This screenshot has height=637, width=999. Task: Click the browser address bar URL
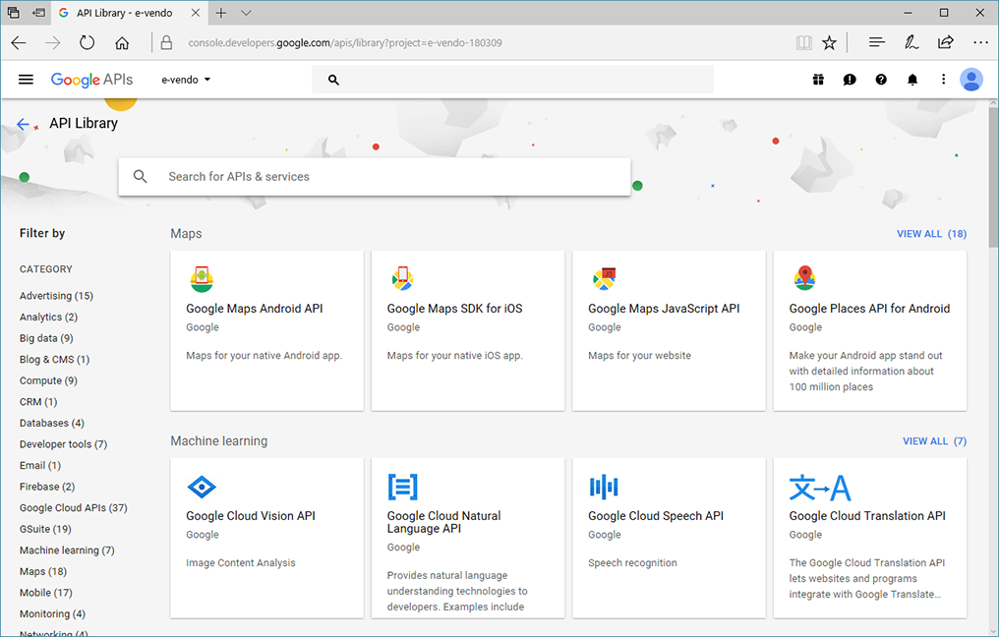click(x=345, y=42)
